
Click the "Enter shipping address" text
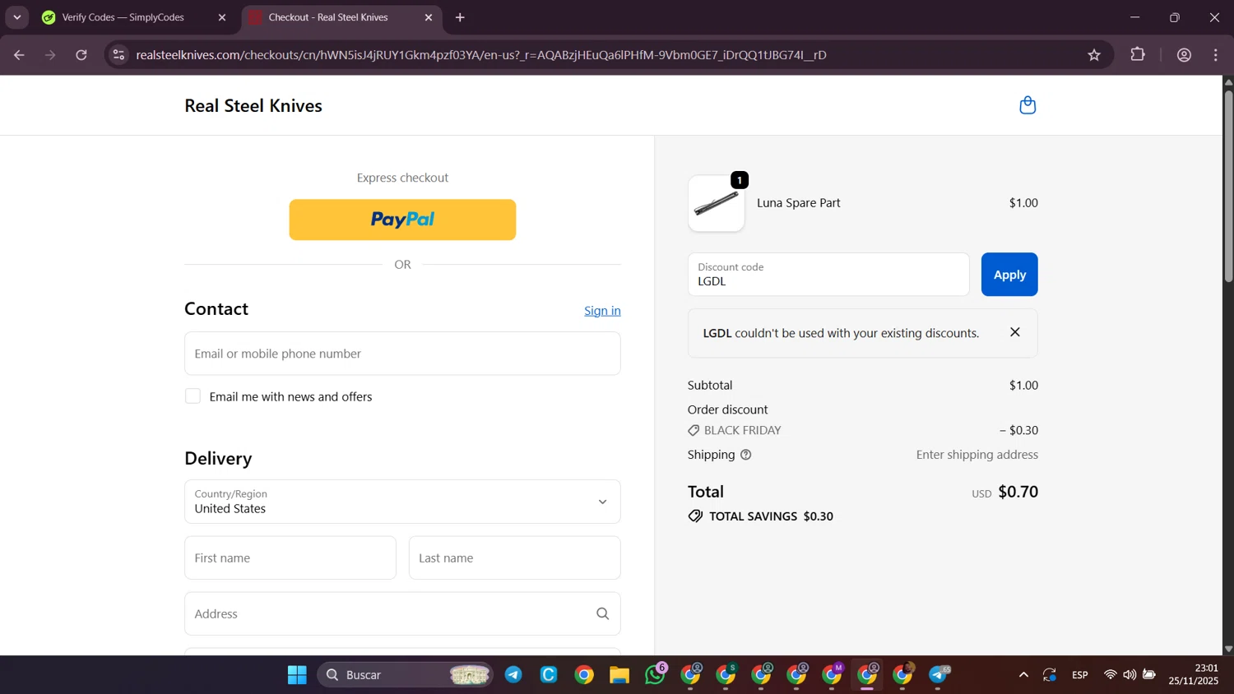click(977, 455)
